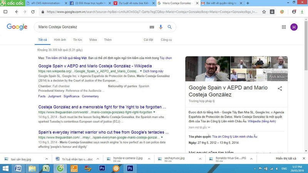Open the Google apps grid
This screenshot has width=308, height=173.
(x=284, y=27)
